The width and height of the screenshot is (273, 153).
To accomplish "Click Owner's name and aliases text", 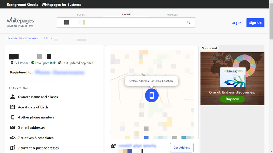I will coord(38,97).
